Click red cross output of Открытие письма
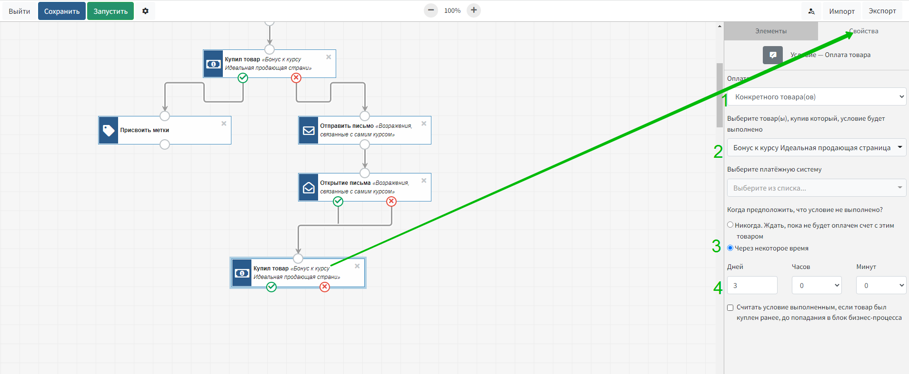This screenshot has height=374, width=909. tap(391, 201)
